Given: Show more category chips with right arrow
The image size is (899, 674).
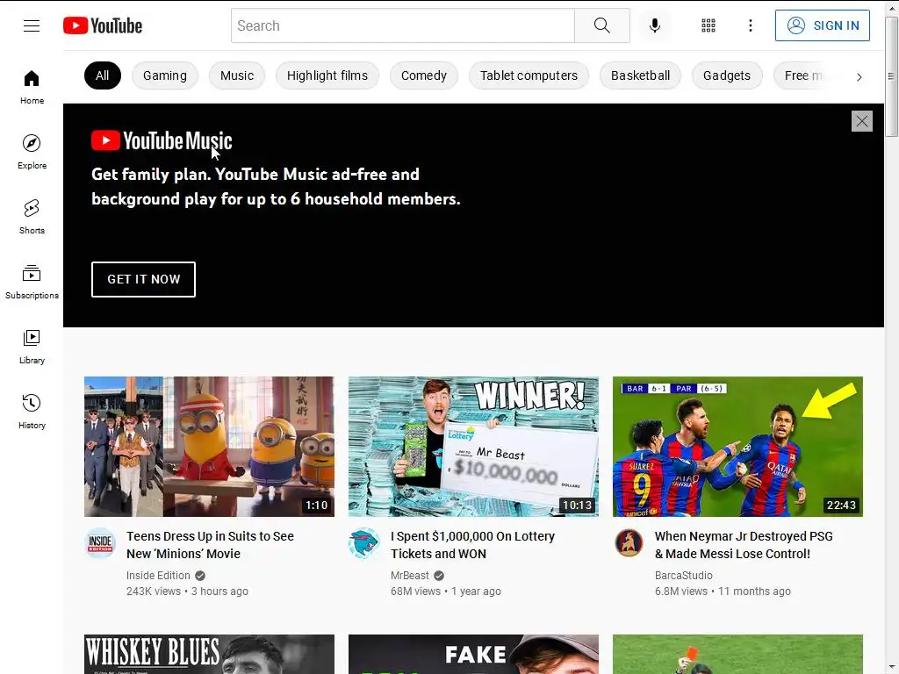Looking at the screenshot, I should tap(859, 76).
